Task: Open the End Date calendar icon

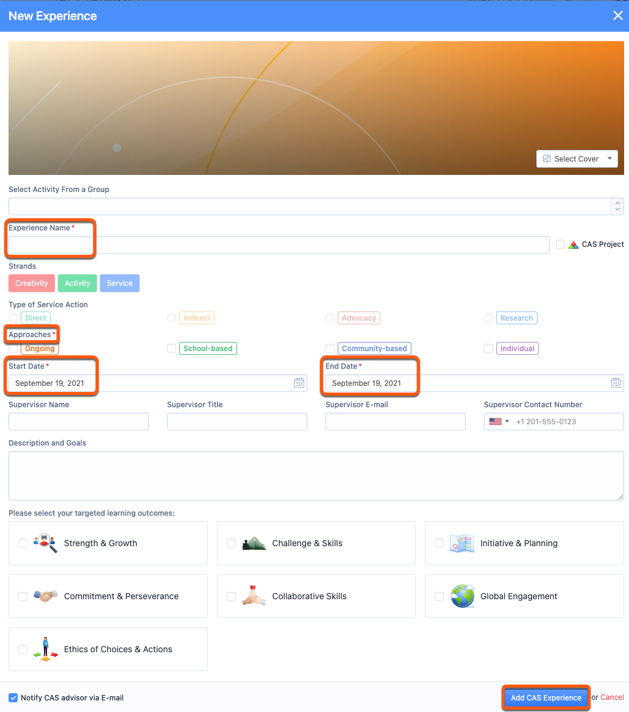Action: [x=616, y=383]
